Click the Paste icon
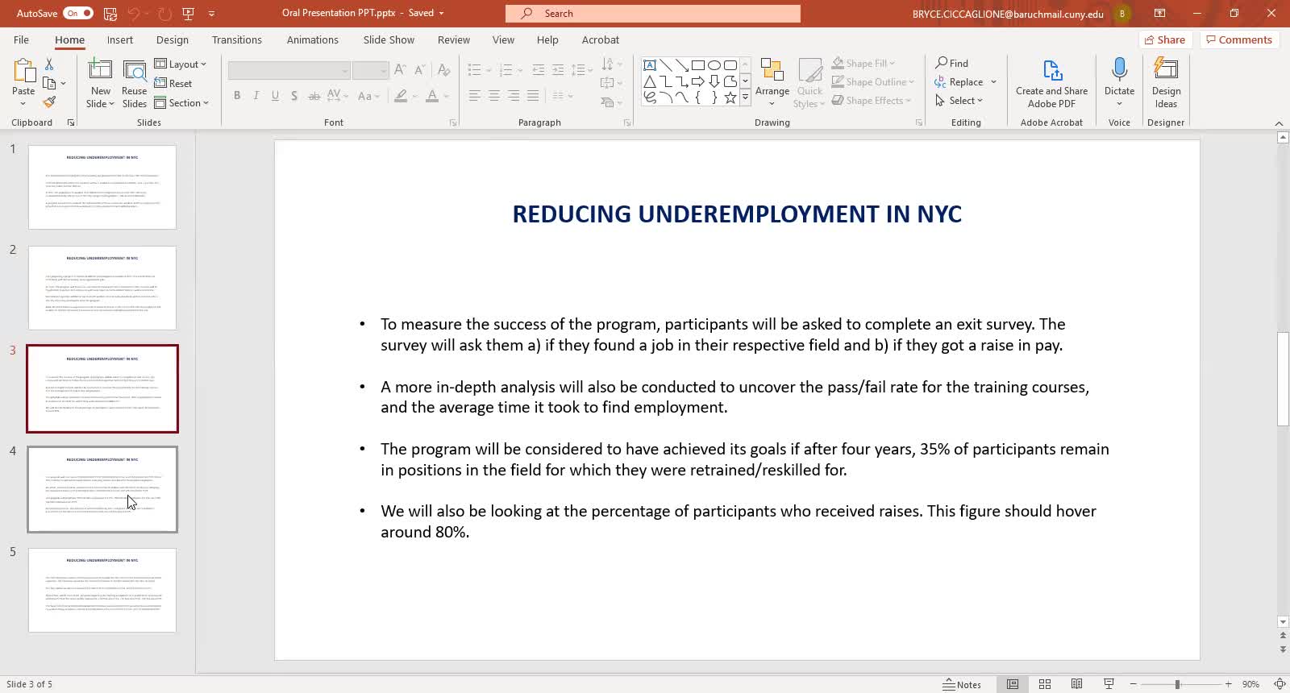1290x693 pixels. pos(23,73)
